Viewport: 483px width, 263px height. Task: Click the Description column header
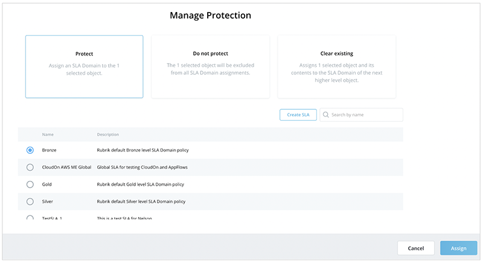click(x=108, y=135)
